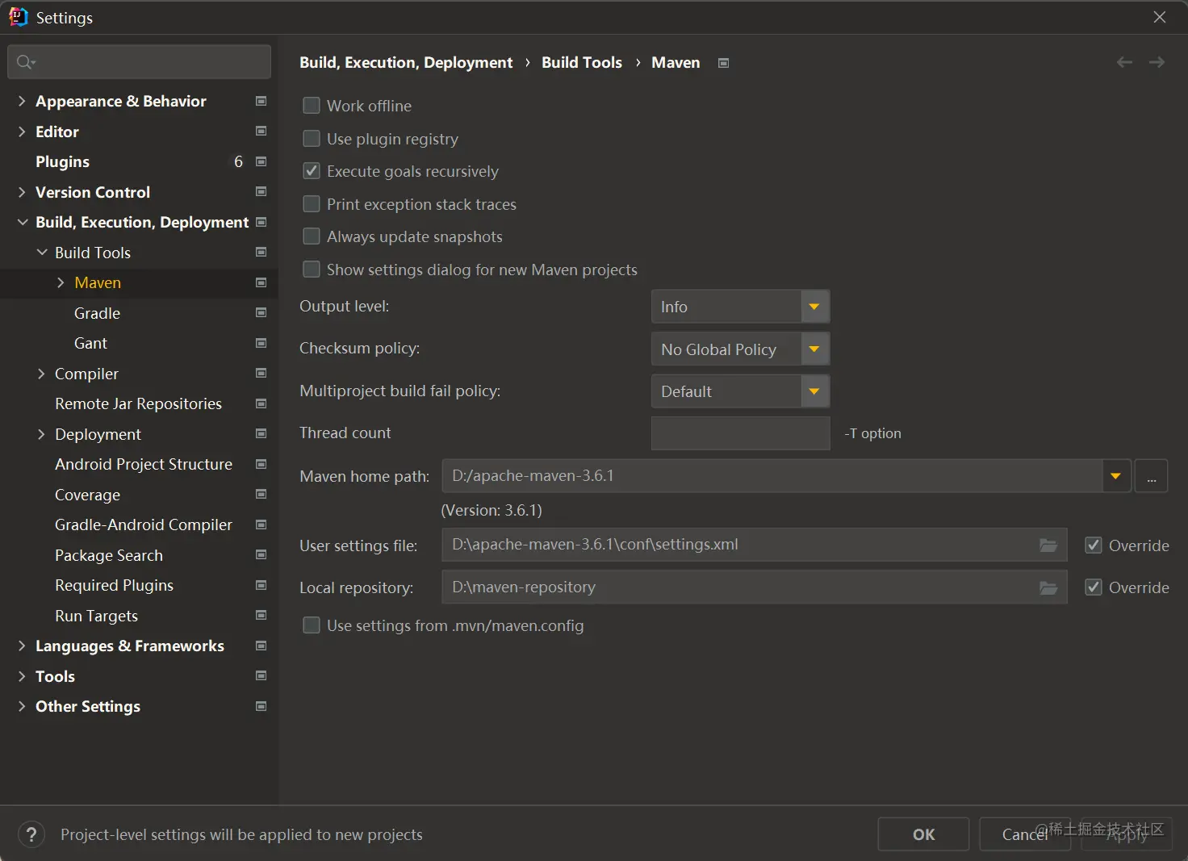Screen dimensions: 1188x861
Task: Click the folder icon in User settings file field
Action: (x=1048, y=545)
